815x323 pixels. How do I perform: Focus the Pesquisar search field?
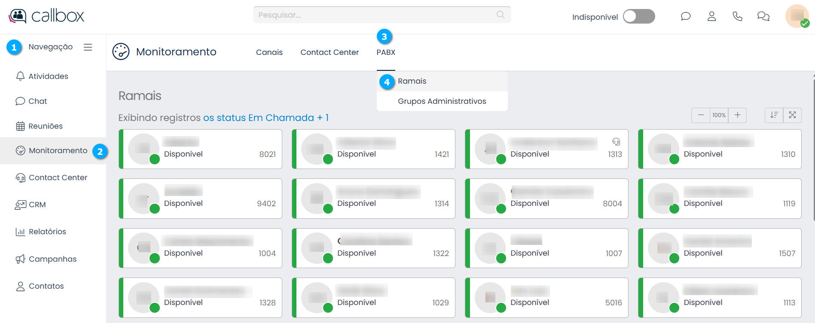376,15
